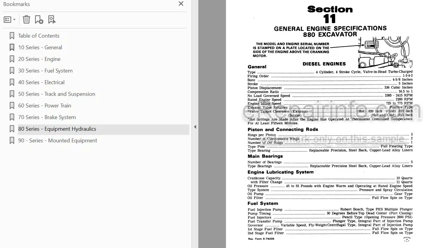The image size is (423, 248).
Task: Click bookmark icon beside 40 Series - Electrical
Action: coord(12,82)
